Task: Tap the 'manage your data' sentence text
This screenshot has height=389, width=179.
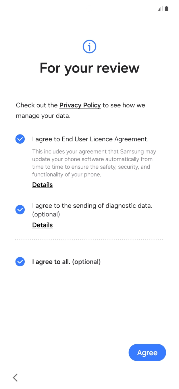Action: click(43, 116)
